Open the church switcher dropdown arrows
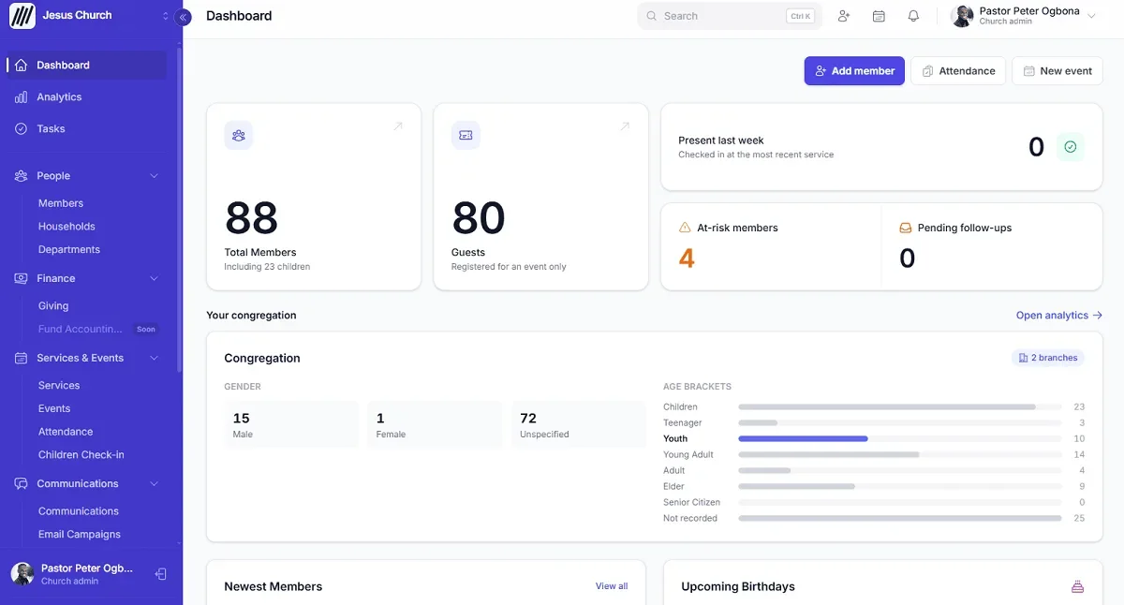This screenshot has width=1124, height=605. tap(166, 16)
